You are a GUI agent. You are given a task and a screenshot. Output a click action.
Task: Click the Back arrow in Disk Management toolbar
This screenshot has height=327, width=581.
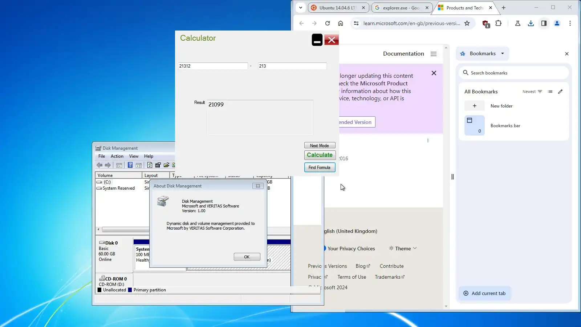pyautogui.click(x=99, y=165)
